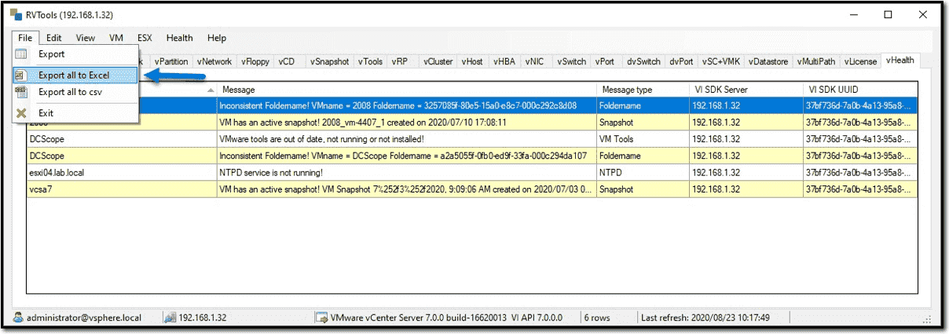Image resolution: width=949 pixels, height=334 pixels.
Task: Open the ESX menu
Action: [145, 38]
